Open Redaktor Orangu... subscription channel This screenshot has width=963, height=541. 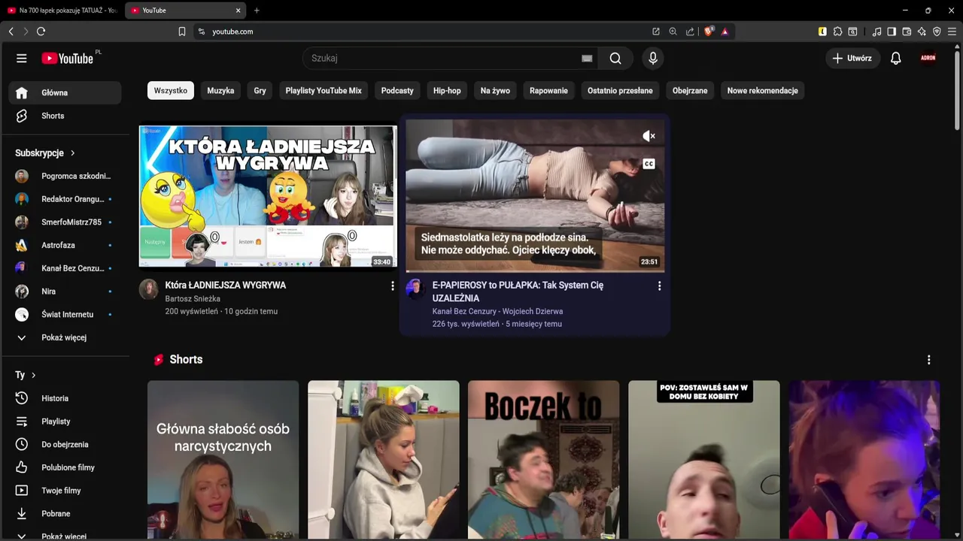tap(65, 199)
